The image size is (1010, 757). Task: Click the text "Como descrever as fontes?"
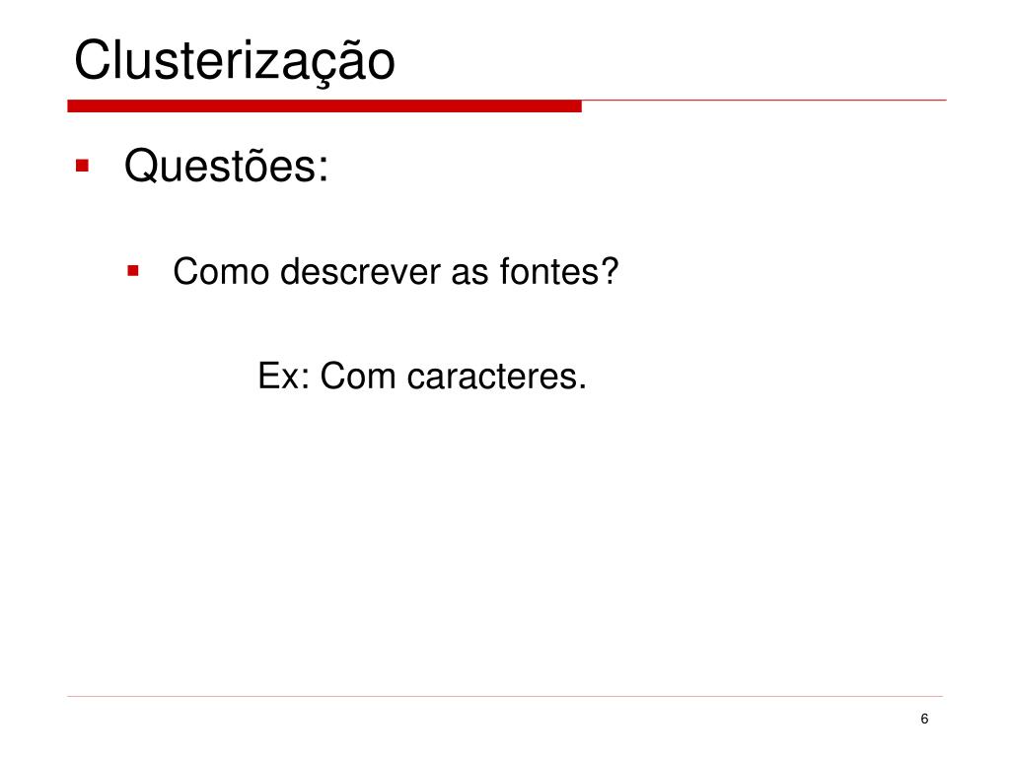pyautogui.click(x=396, y=271)
